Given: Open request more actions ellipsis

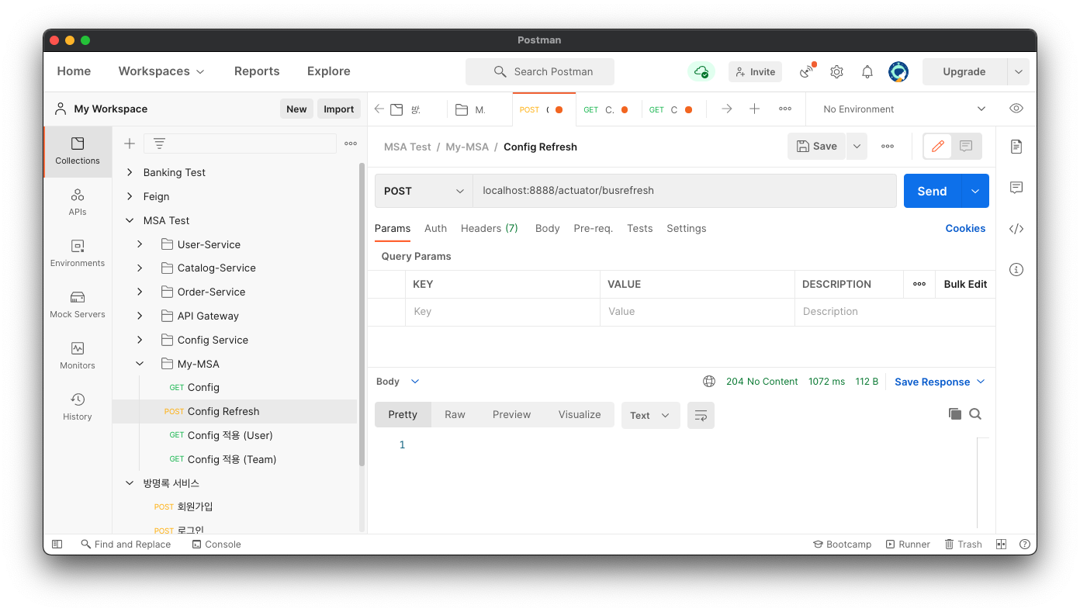Looking at the screenshot, I should coord(888,146).
